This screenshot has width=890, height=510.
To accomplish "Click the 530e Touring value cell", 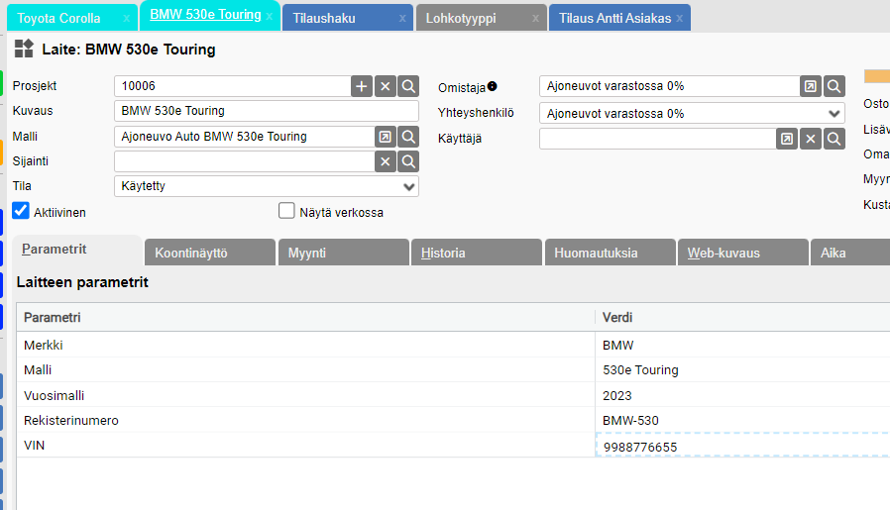I will (x=743, y=370).
